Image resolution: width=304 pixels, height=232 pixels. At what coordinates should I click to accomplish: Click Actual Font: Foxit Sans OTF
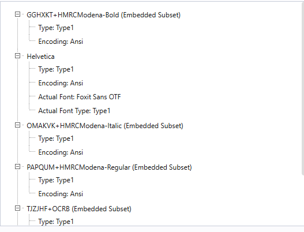click(x=80, y=97)
